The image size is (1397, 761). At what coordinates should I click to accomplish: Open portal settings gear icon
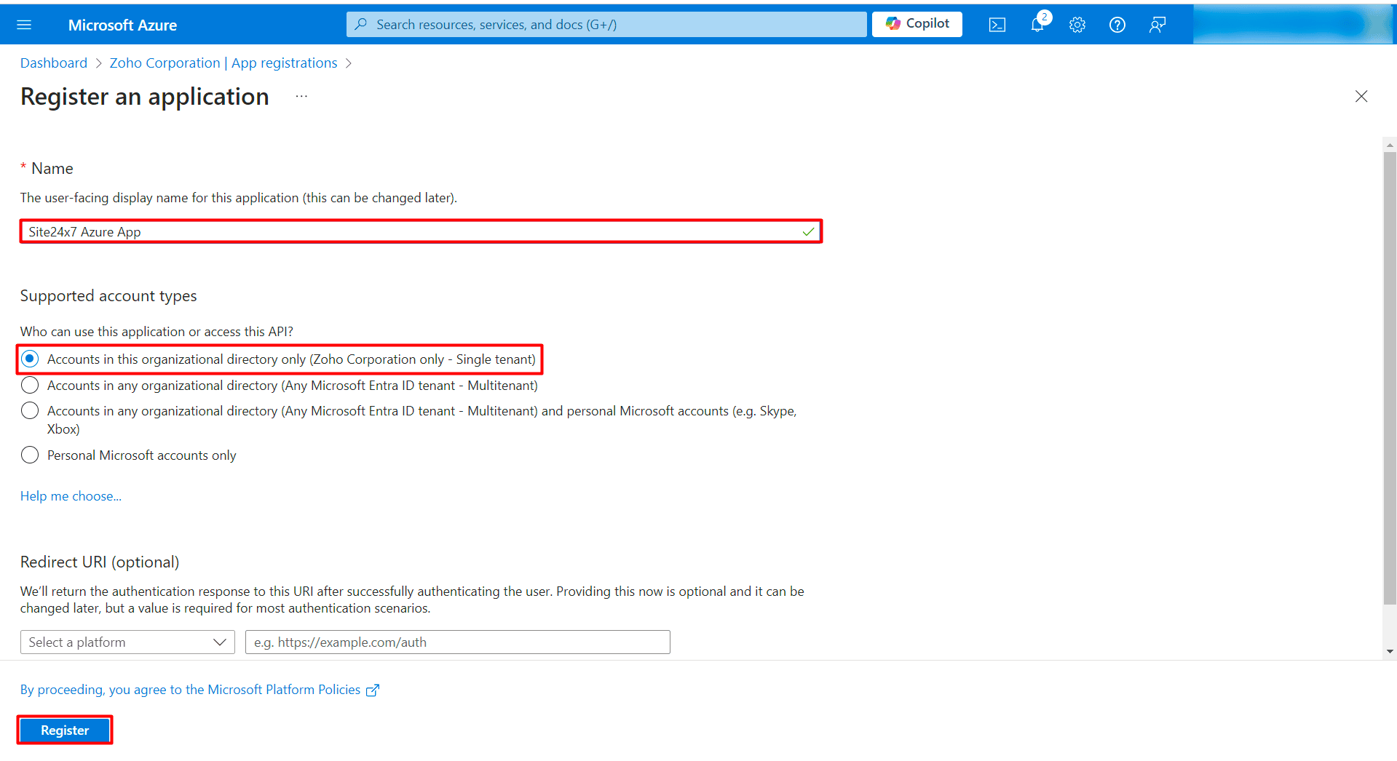pos(1077,24)
